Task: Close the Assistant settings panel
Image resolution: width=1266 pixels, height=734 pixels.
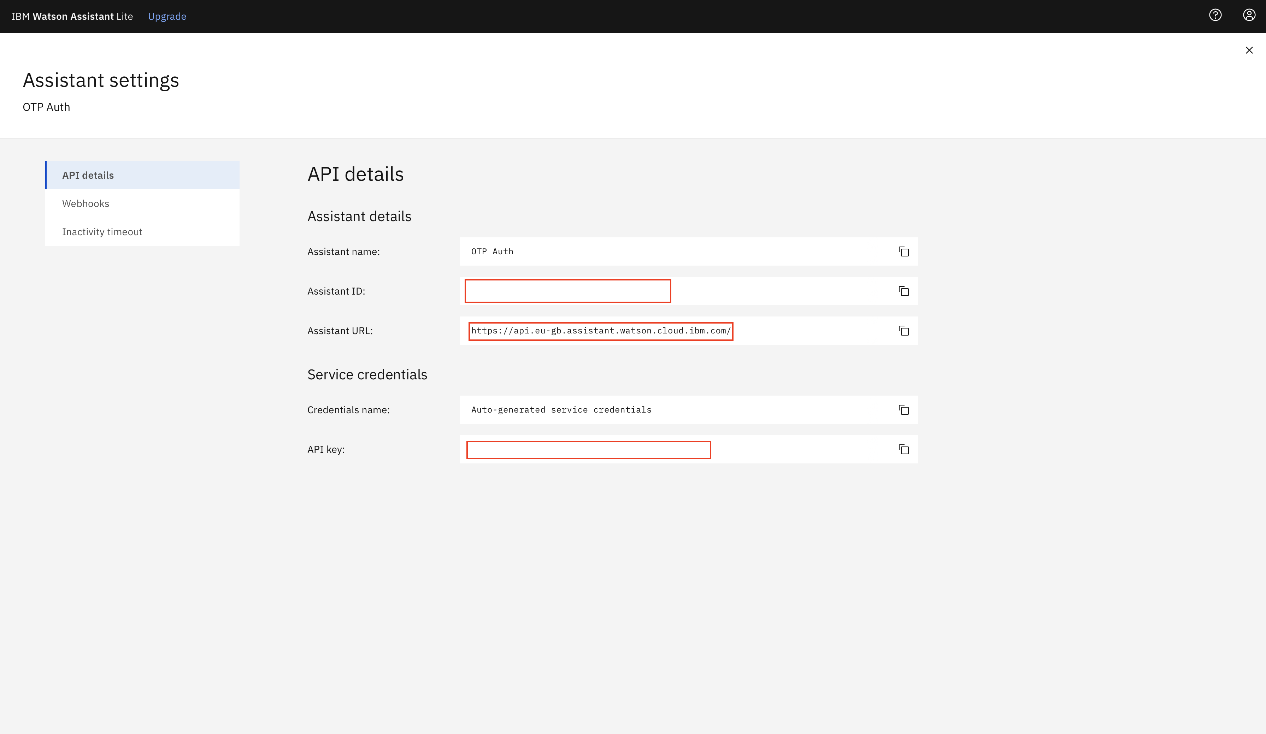Action: (x=1249, y=50)
